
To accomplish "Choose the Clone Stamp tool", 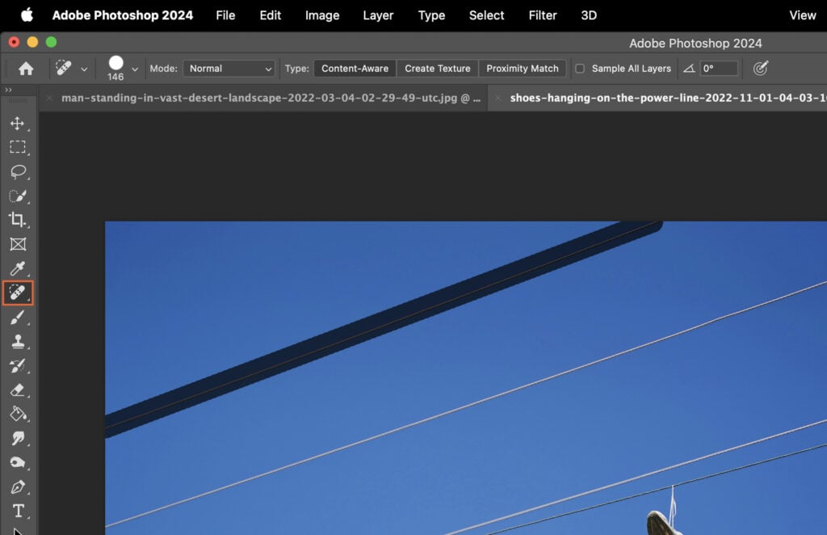I will [x=18, y=342].
